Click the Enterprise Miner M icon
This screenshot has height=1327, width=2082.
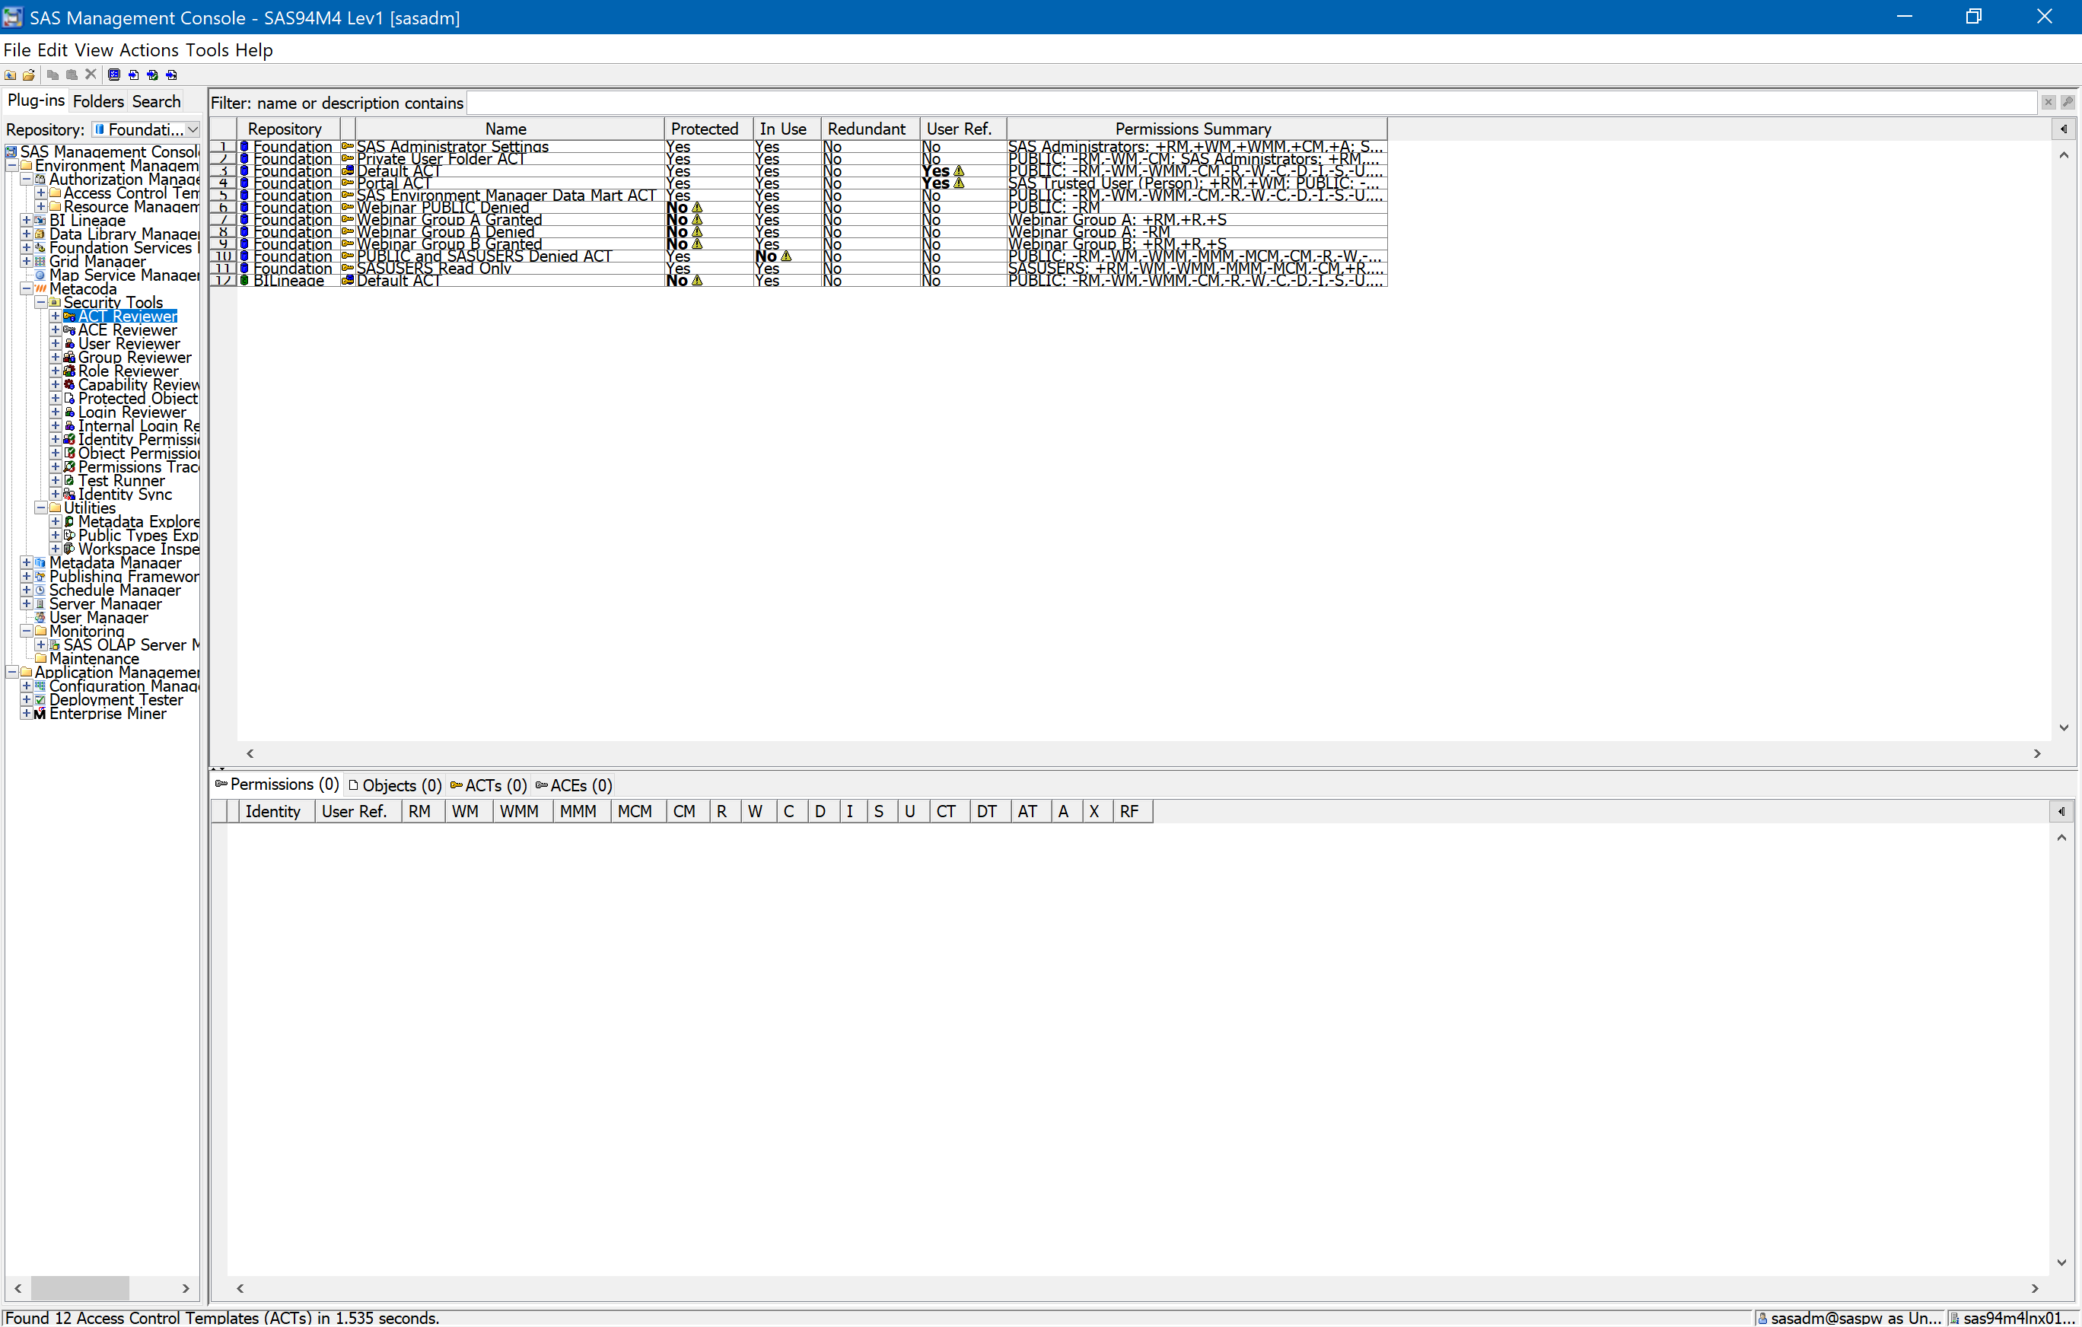pos(40,714)
